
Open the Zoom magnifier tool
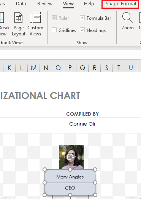click(x=128, y=21)
